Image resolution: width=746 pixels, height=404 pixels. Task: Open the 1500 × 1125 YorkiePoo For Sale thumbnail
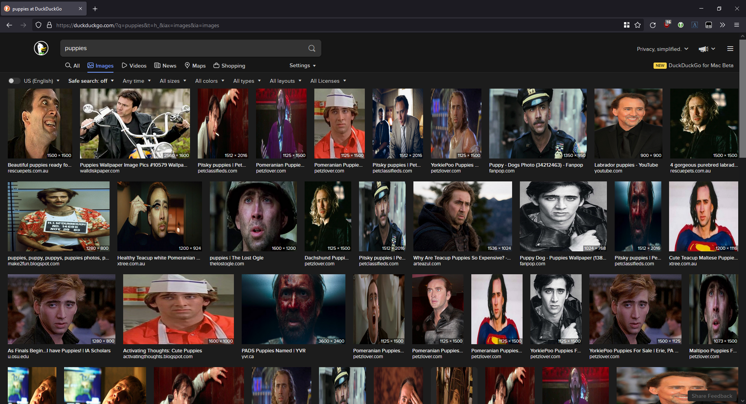tap(635, 309)
